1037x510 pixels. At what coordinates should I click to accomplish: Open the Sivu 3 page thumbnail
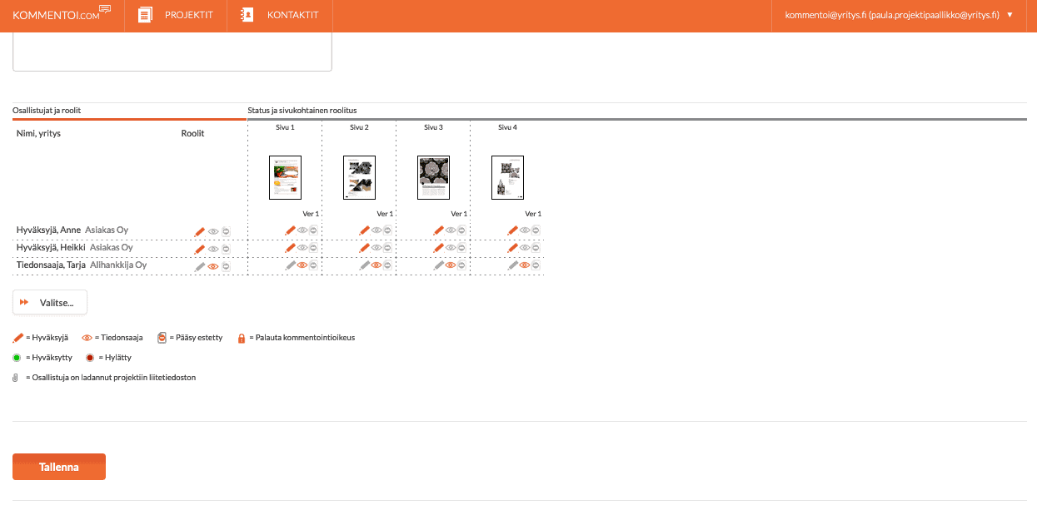[433, 177]
